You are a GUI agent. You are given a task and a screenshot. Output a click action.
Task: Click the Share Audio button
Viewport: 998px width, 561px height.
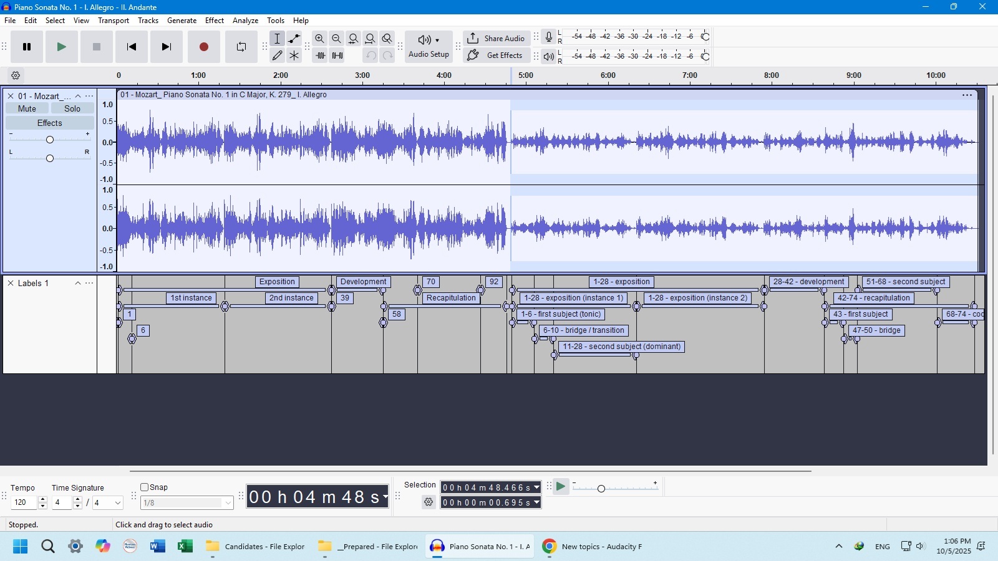497,39
